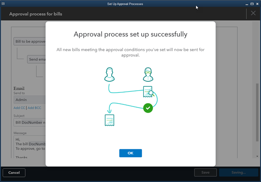The width and height of the screenshot is (261, 182).
Task: Select the Admin Send to field
Action: click(29, 100)
